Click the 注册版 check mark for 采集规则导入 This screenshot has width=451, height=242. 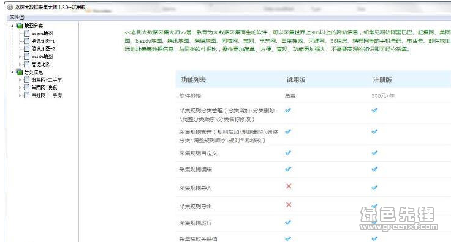point(374,188)
